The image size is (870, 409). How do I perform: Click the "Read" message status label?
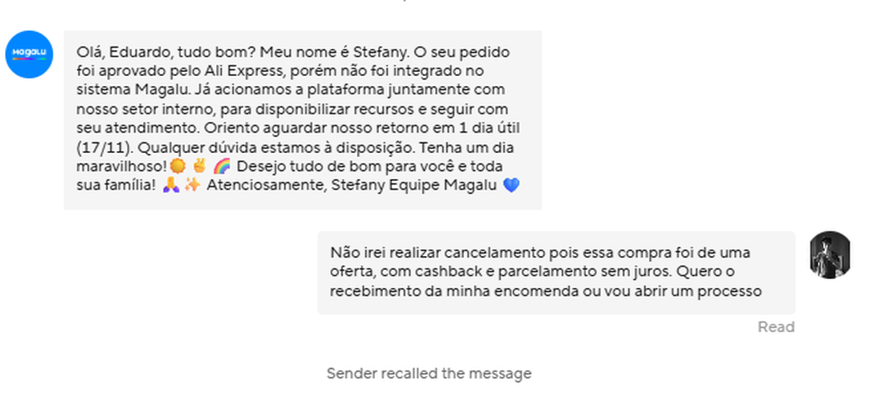[x=776, y=327]
